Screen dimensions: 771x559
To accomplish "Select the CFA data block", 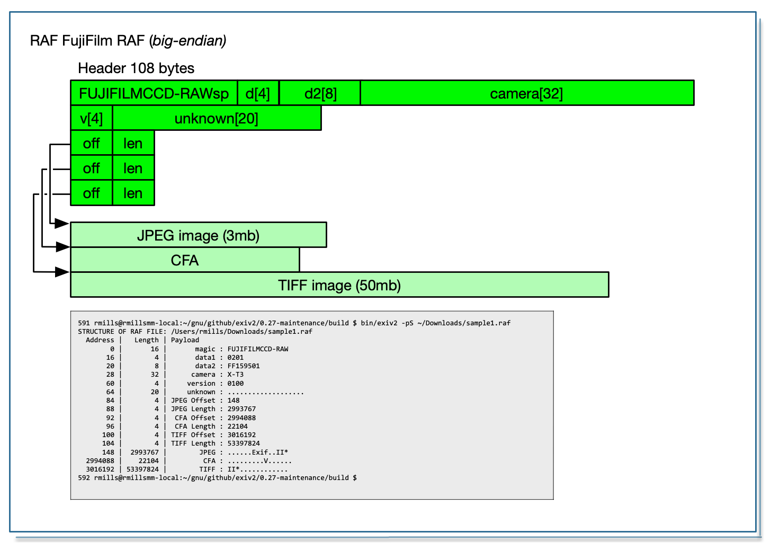I will (x=184, y=260).
